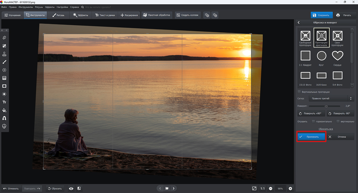Open Инструменты menu
Screen dimensions: 358x193
tap(26, 7)
